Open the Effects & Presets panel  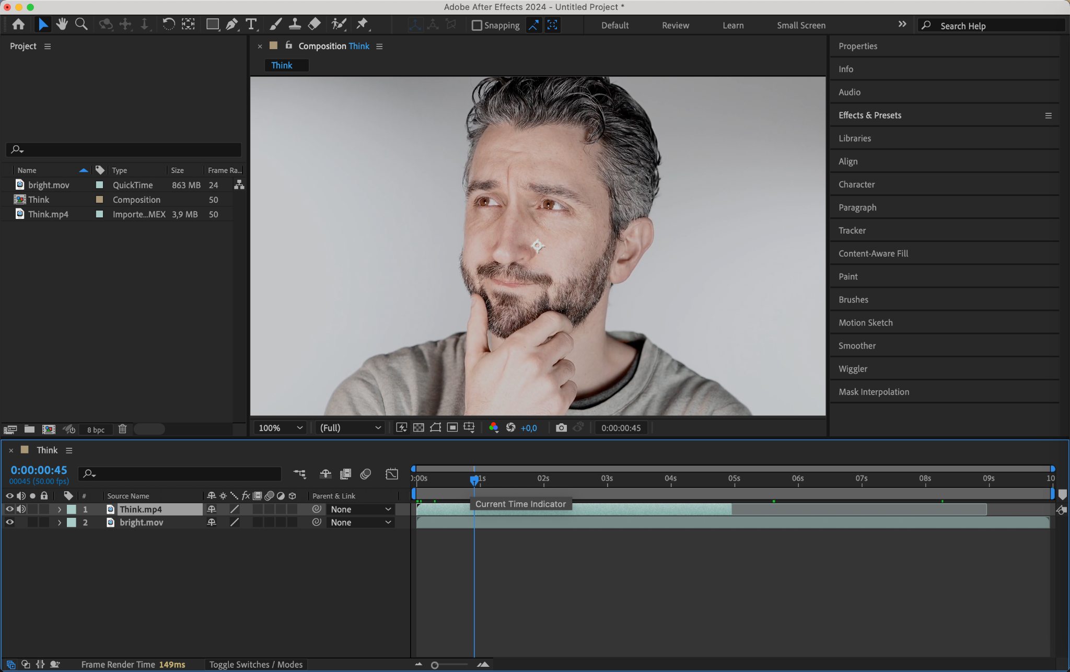[x=869, y=115]
